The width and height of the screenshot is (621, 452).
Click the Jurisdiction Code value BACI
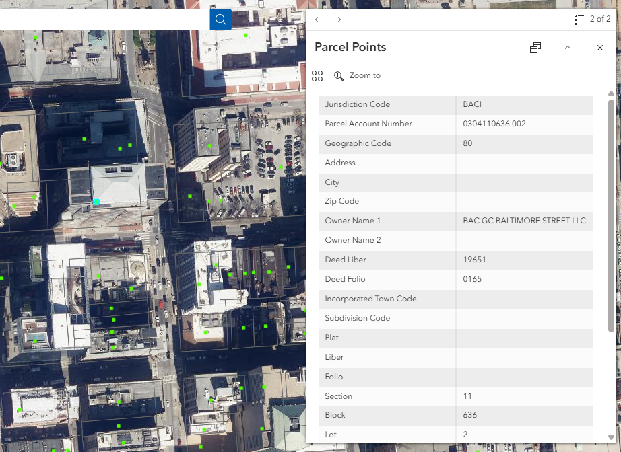point(472,104)
